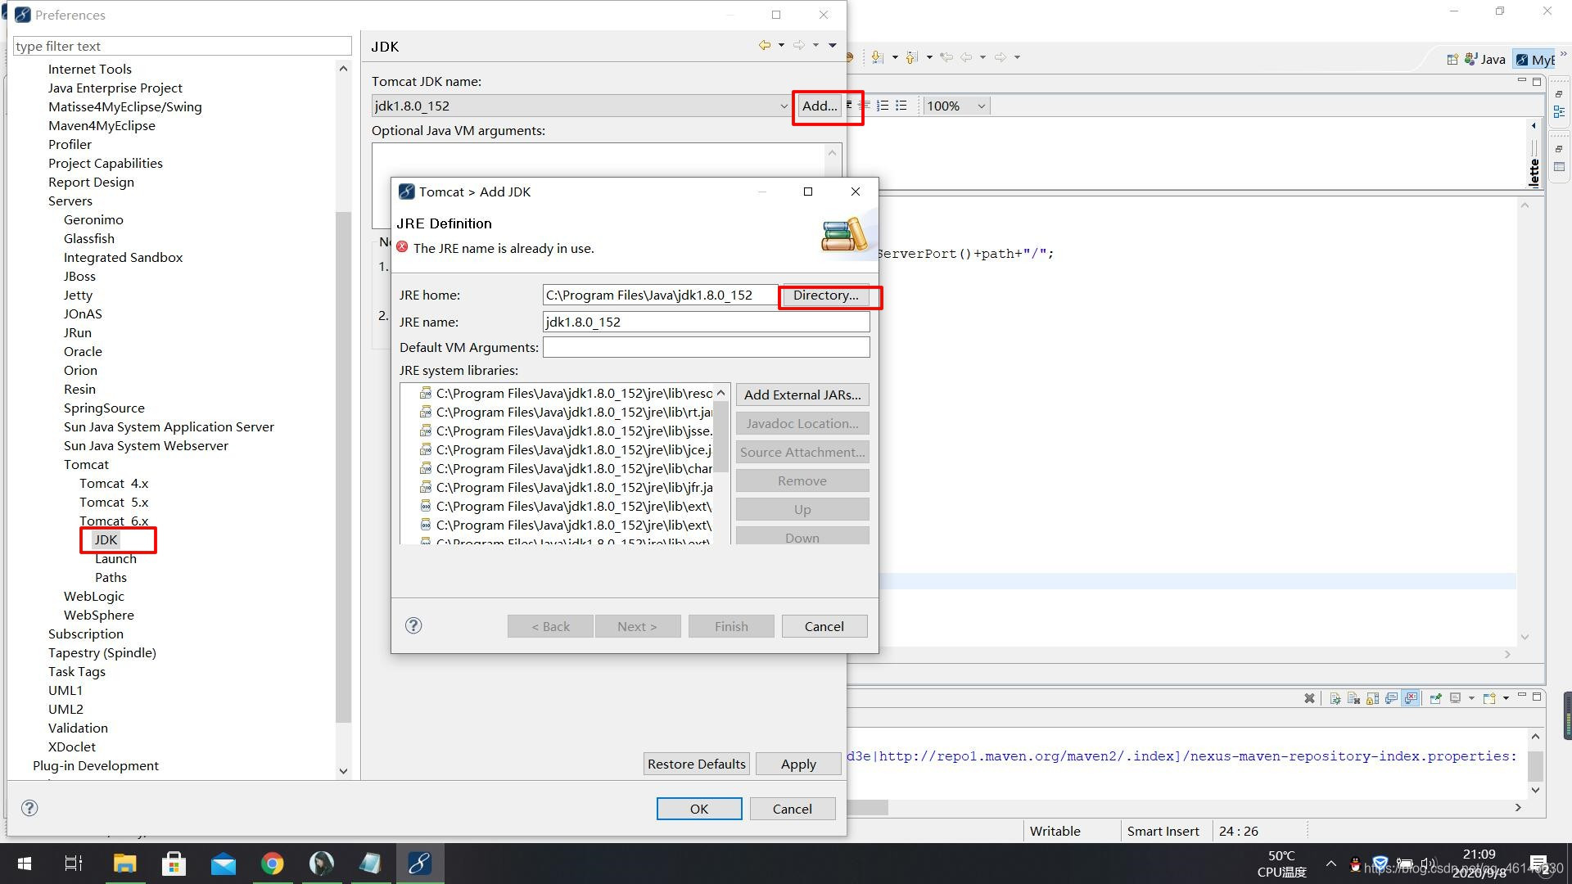Screen dimensions: 1572x884
Task: Click the Remove All Terminated Launches icon in the console
Action: (1309, 698)
